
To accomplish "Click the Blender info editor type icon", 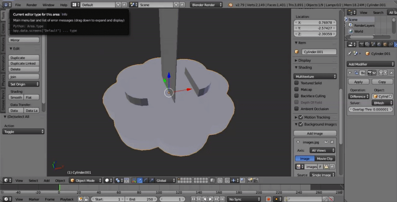I will pyautogui.click(x=6, y=5).
